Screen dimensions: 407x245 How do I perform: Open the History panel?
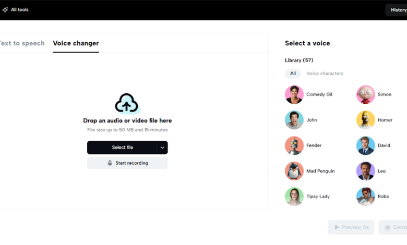pos(397,10)
